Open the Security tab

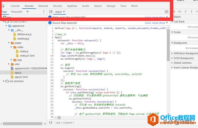click(x=58, y=6)
